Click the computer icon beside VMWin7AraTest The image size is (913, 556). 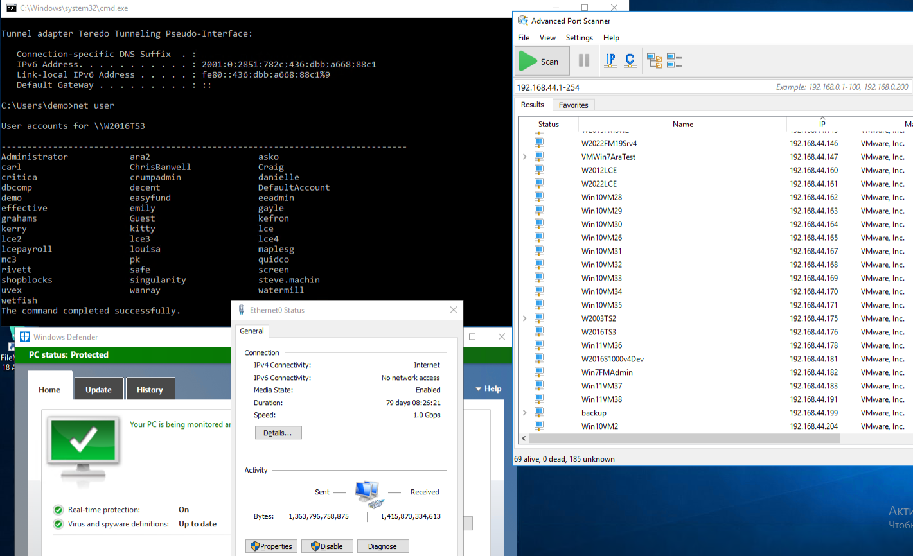[x=539, y=157]
